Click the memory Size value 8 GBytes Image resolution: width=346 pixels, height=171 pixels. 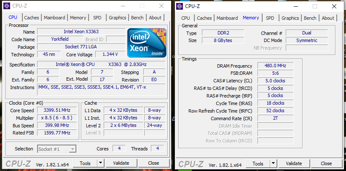tap(223, 40)
